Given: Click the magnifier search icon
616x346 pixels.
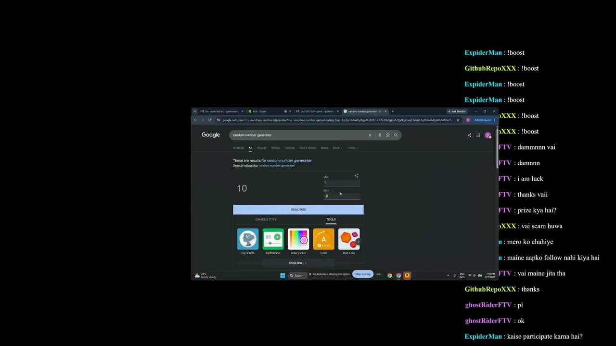Looking at the screenshot, I should 396,135.
